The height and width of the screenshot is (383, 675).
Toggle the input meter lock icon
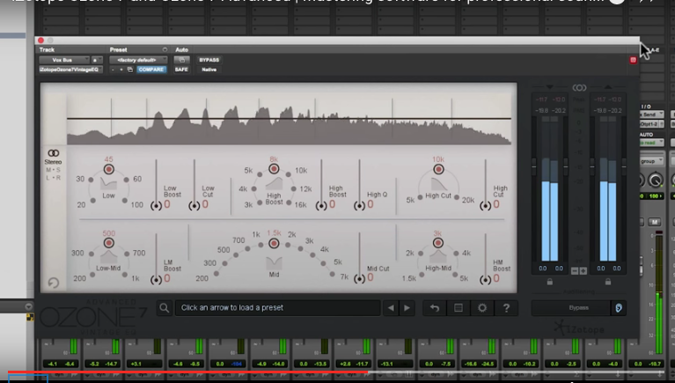[550, 282]
